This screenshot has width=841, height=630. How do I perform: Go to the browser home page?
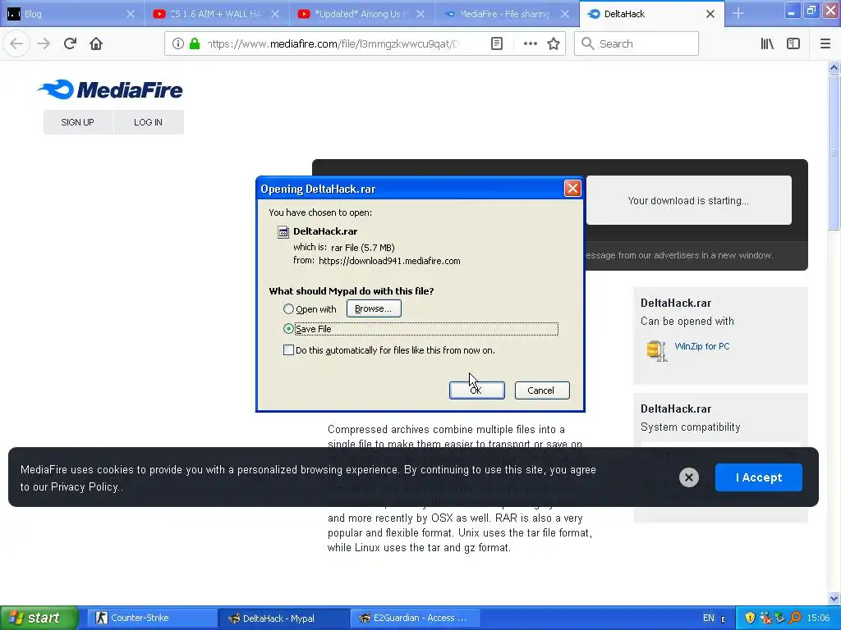96,44
